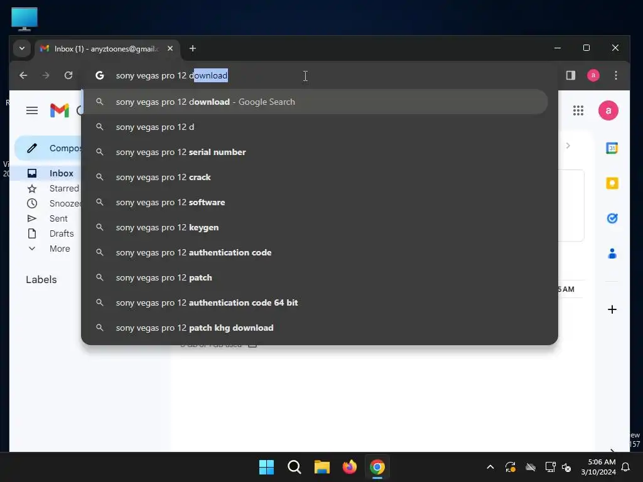Open Google Account avatar in Gmail
The width and height of the screenshot is (643, 482).
pyautogui.click(x=608, y=110)
